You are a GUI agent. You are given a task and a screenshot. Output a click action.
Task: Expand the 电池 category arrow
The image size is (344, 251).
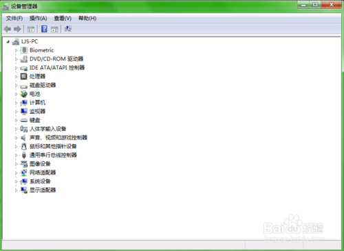point(17,94)
